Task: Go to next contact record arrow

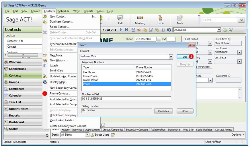Action: (x=121, y=30)
